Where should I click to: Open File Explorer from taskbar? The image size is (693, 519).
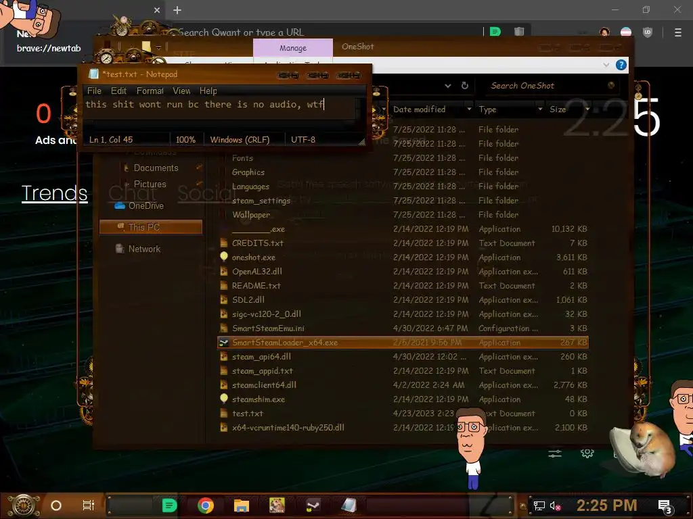[x=242, y=505]
